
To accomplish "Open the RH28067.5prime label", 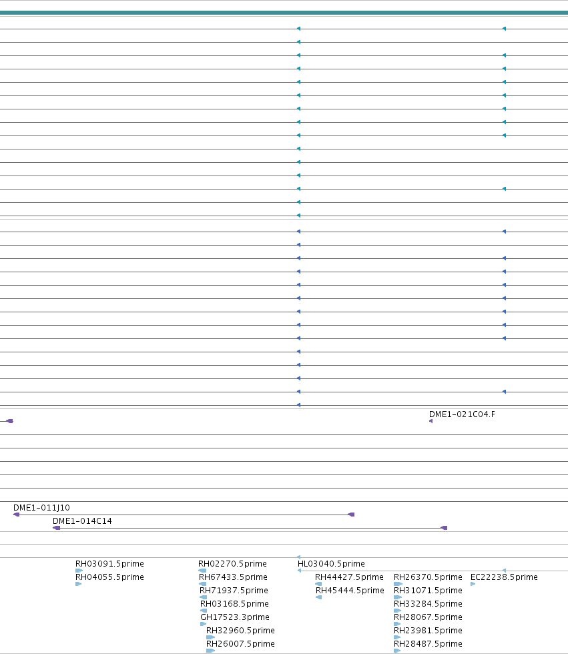I will (x=428, y=617).
